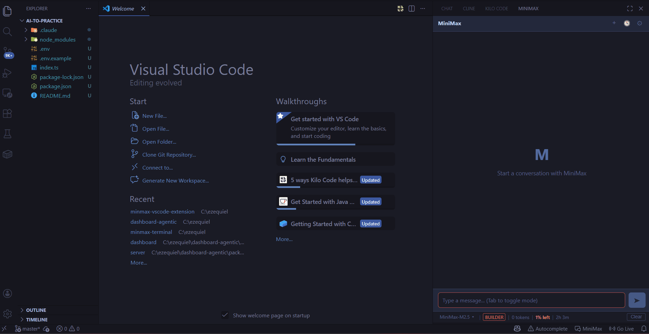Switch to the KILO CODE panel tab
The height and width of the screenshot is (334, 649).
pyautogui.click(x=497, y=9)
